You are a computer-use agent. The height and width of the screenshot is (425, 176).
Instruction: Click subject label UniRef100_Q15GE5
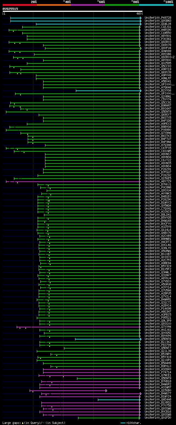[x=158, y=178]
